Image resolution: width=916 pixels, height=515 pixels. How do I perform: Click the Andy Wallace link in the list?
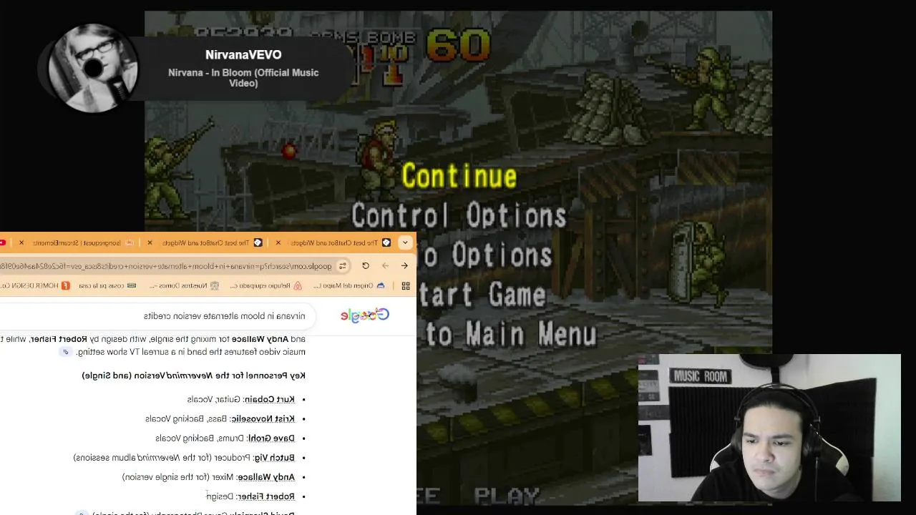pyautogui.click(x=266, y=476)
